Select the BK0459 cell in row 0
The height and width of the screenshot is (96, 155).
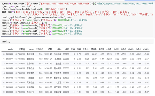pos(10,54)
